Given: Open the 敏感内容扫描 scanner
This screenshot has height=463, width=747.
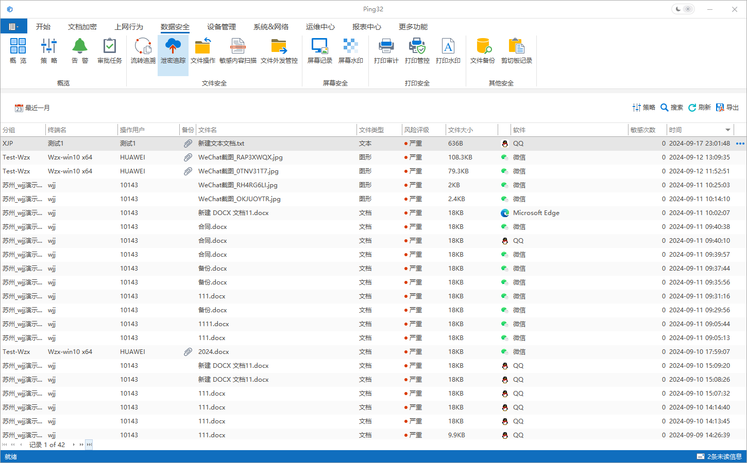Looking at the screenshot, I should [237, 51].
